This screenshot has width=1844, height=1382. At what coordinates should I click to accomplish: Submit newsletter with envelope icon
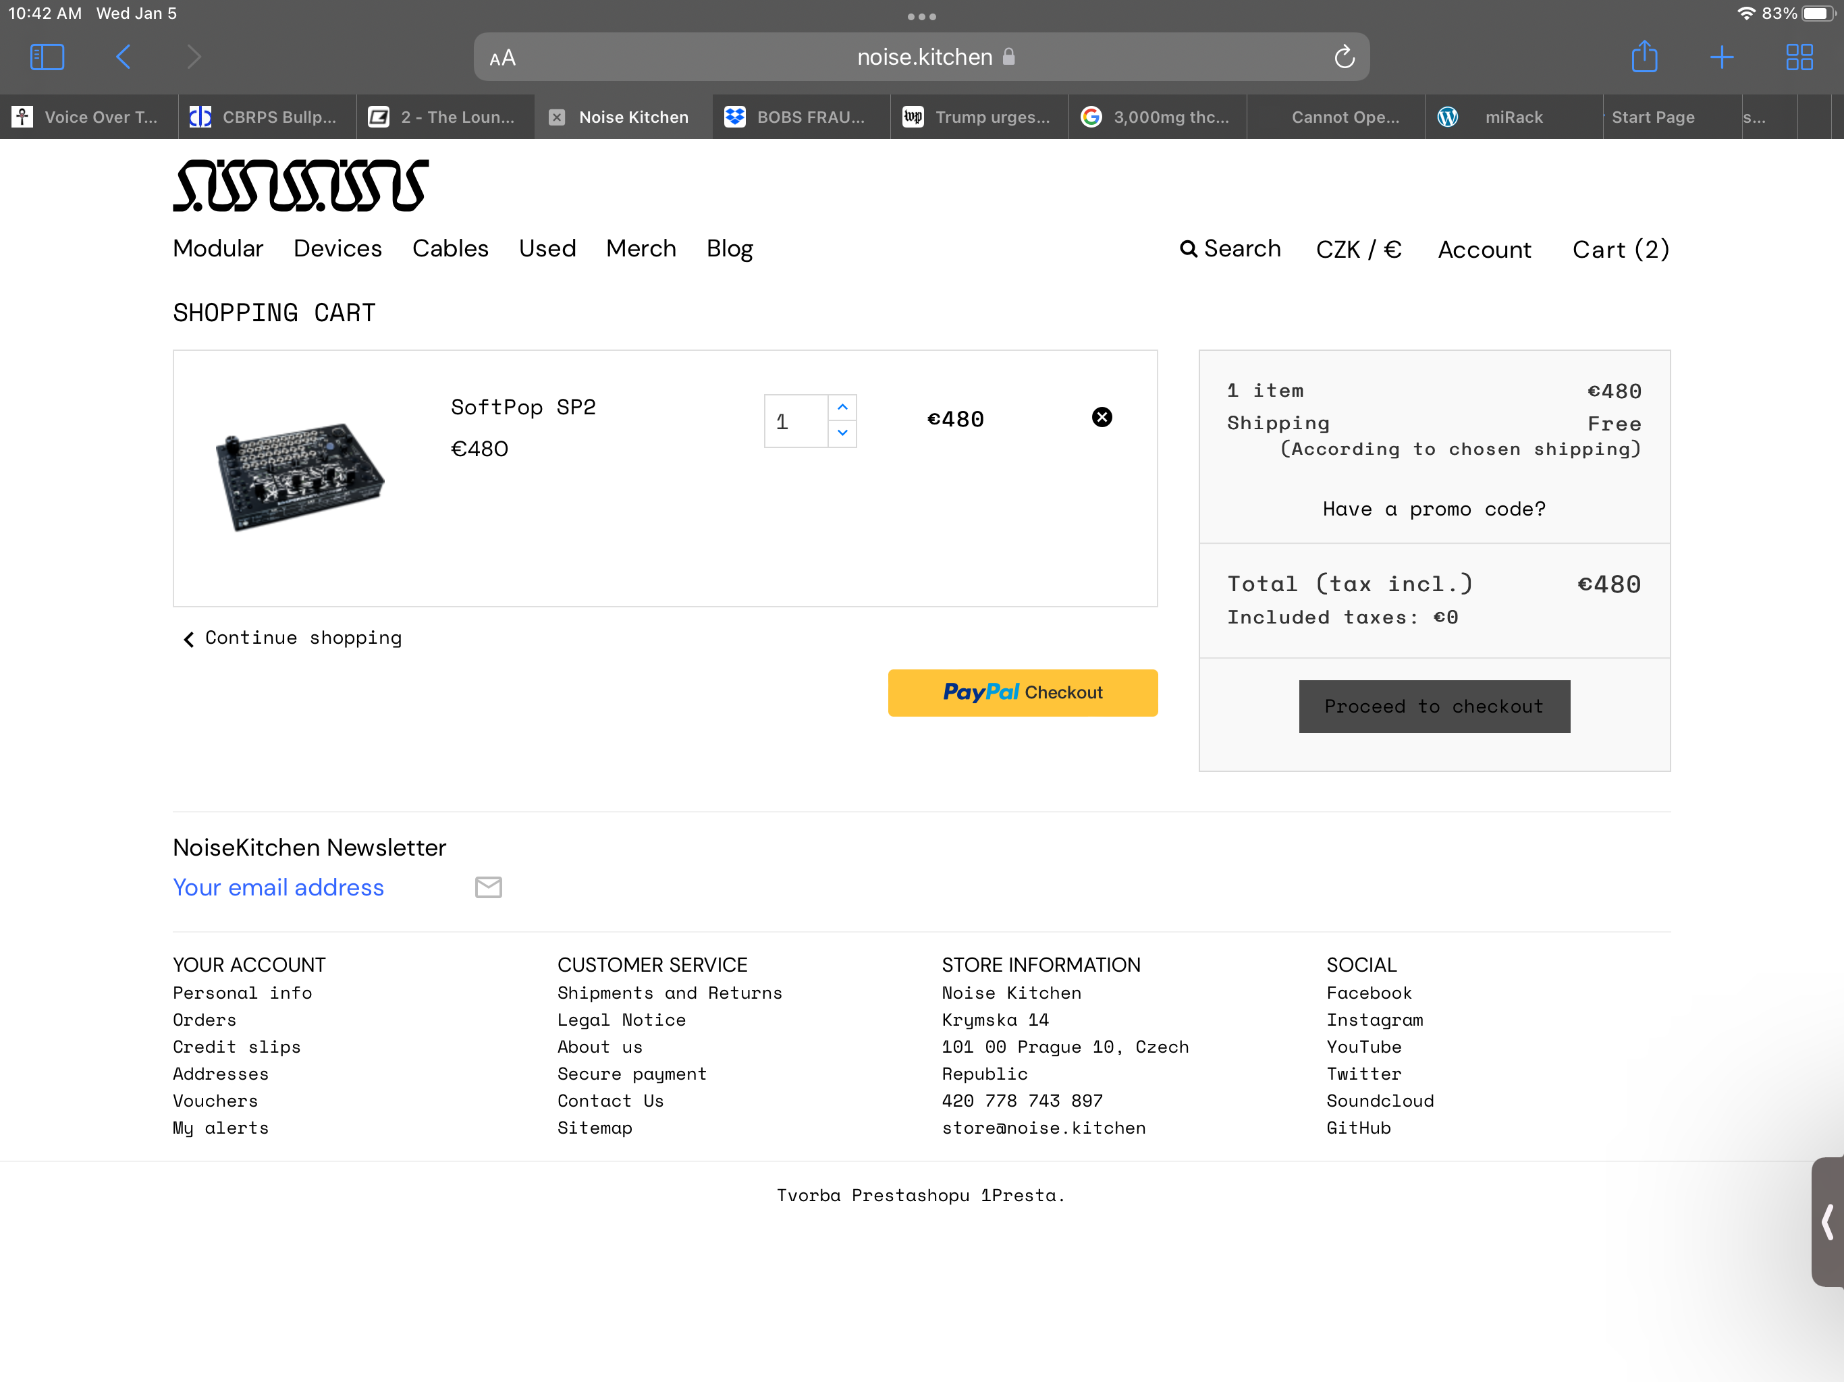pos(489,887)
